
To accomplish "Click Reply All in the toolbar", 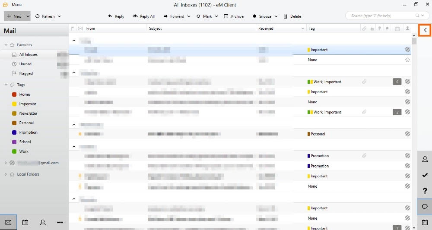I will 143,16.
